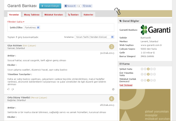Collapse filters via Filtreleri Sakla

coord(16,22)
